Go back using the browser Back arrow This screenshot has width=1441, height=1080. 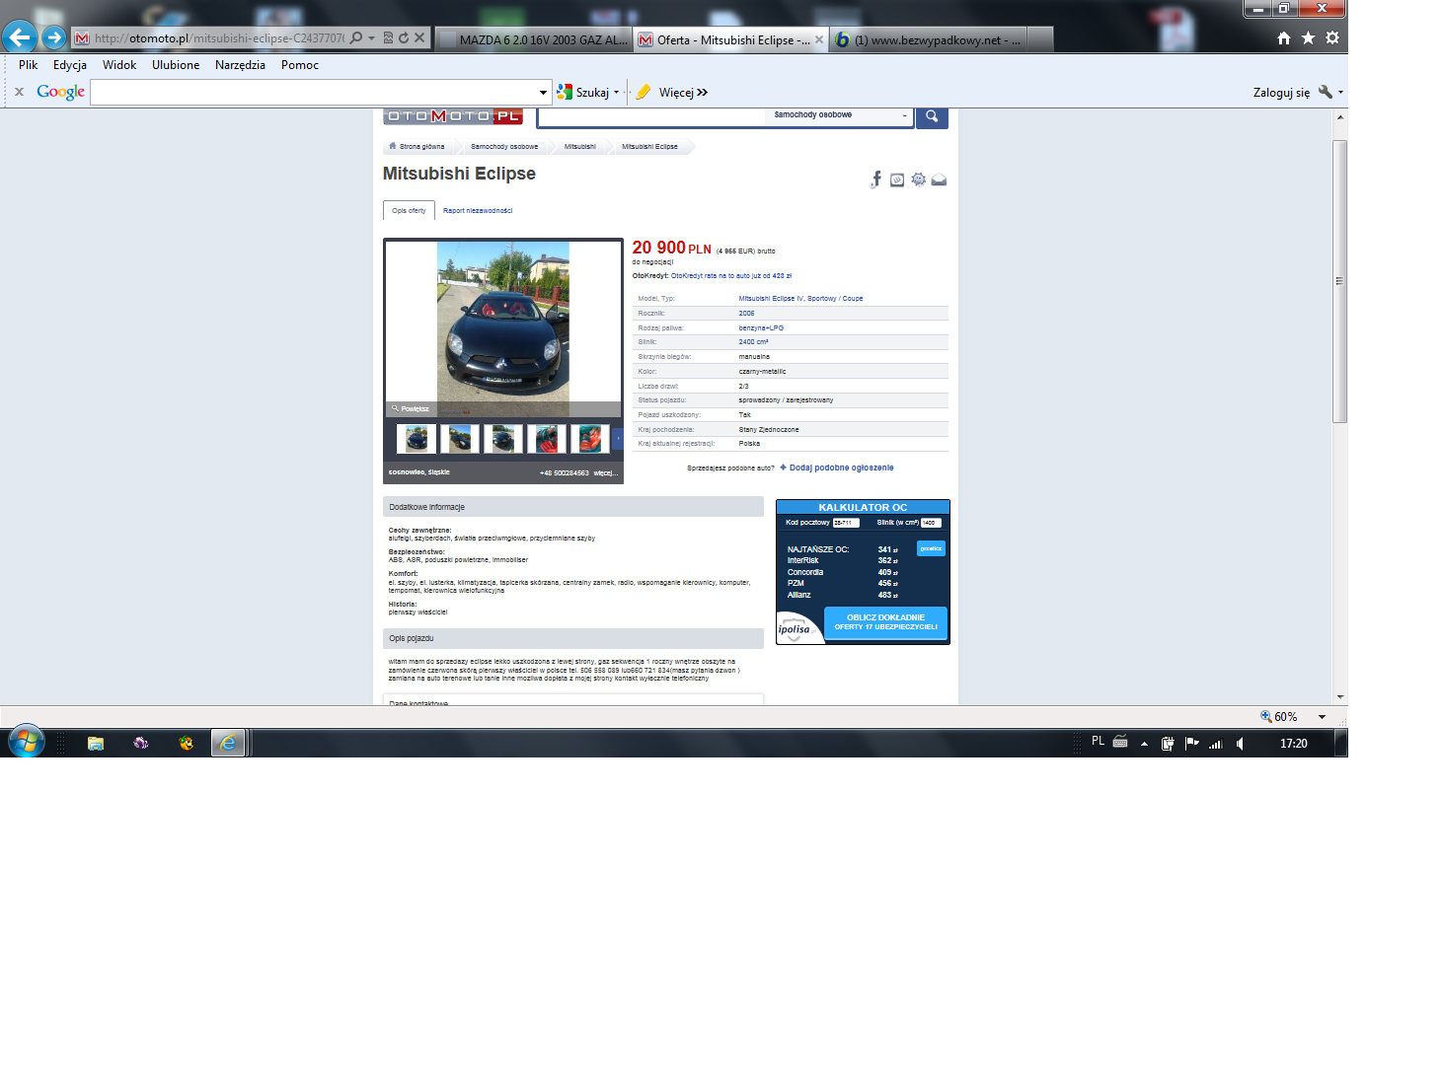click(x=20, y=37)
